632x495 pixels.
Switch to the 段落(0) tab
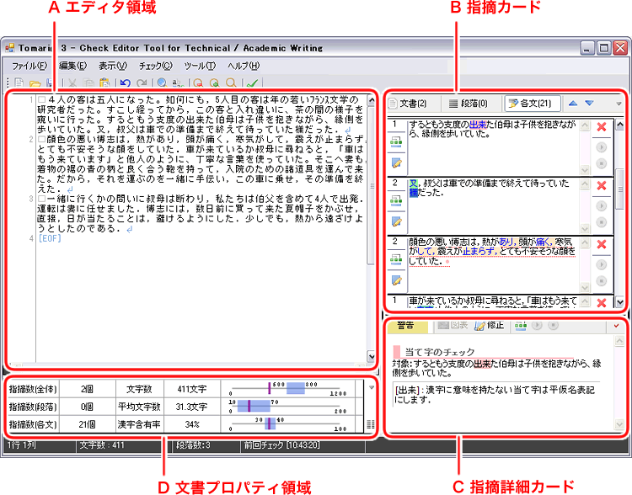(468, 104)
